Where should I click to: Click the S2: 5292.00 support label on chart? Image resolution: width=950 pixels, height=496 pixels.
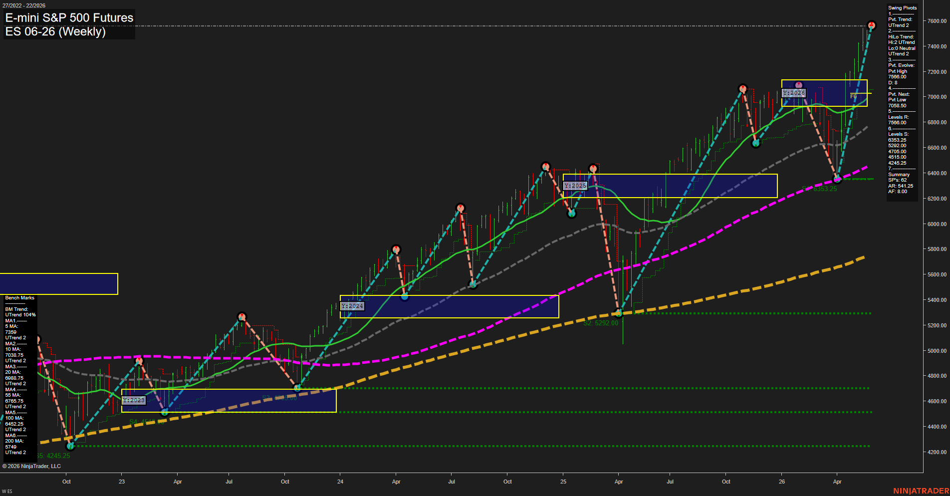pos(601,323)
